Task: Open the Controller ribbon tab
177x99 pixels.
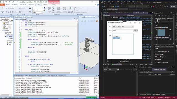Action: tap(31, 5)
